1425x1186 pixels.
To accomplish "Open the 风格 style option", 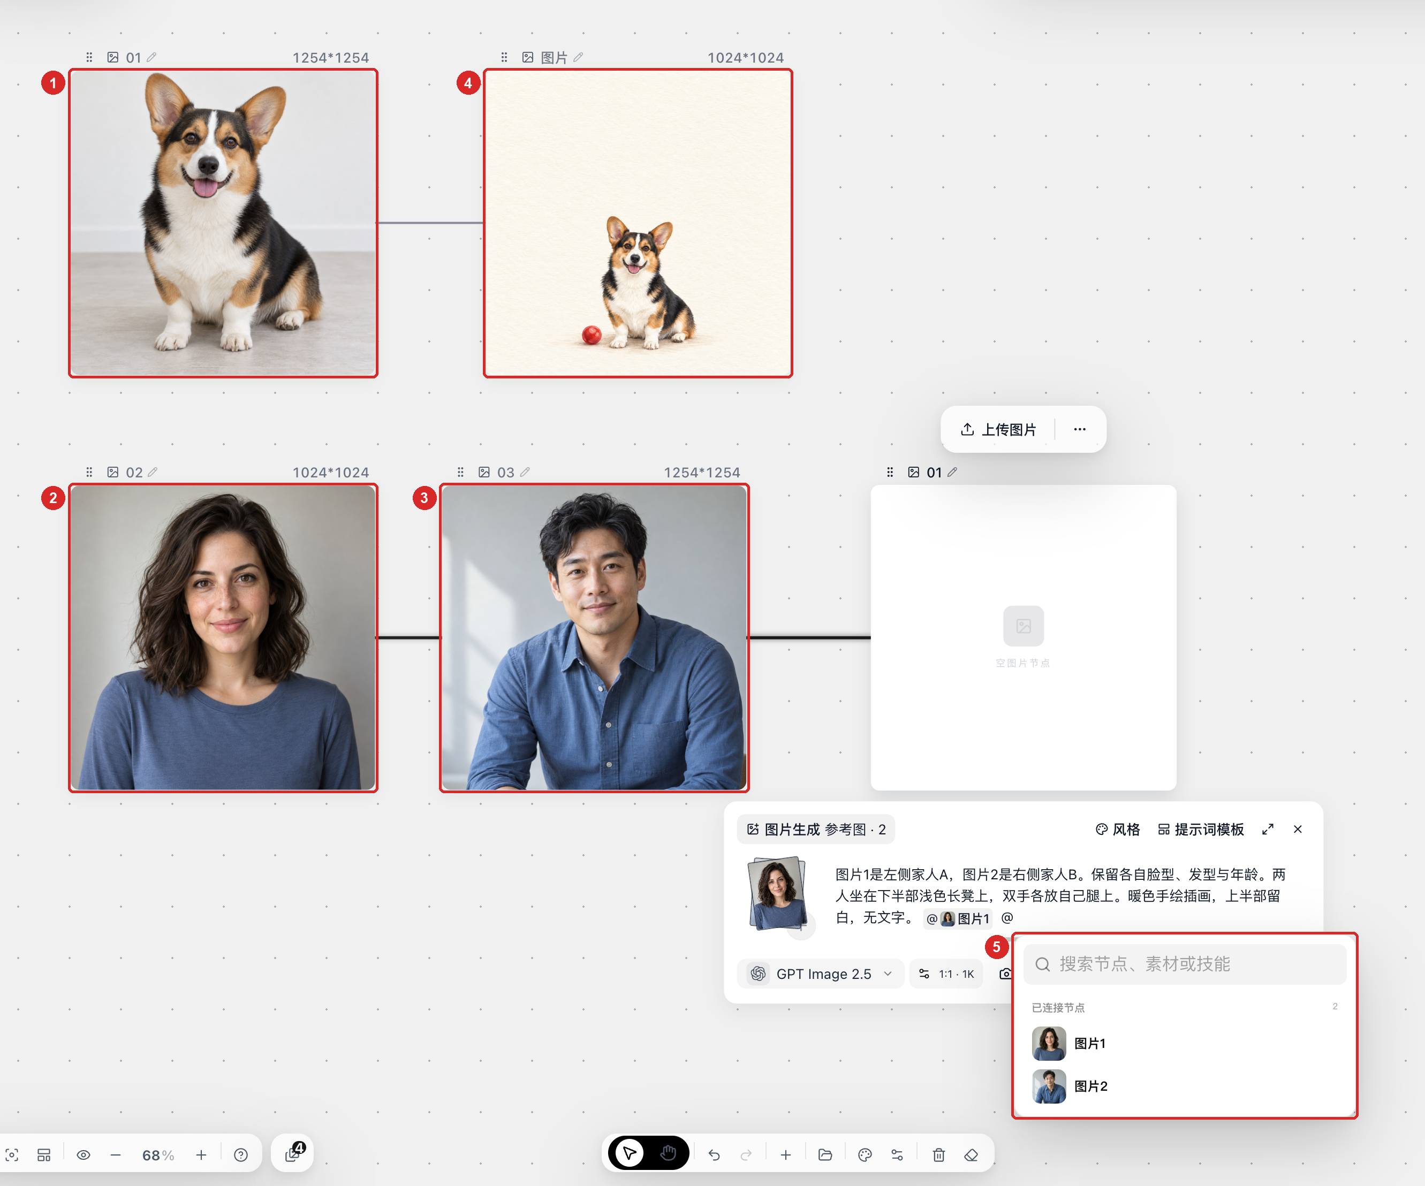I will pyautogui.click(x=1118, y=829).
